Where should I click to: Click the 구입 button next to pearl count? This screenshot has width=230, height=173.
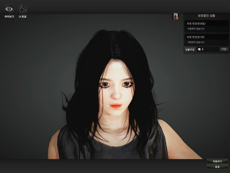[x=224, y=49]
